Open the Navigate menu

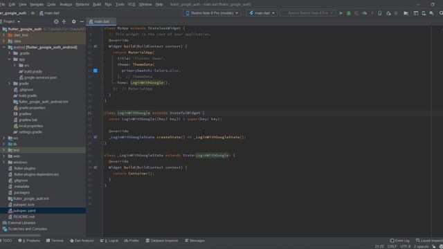tap(37, 5)
